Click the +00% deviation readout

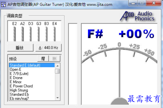[137, 34]
